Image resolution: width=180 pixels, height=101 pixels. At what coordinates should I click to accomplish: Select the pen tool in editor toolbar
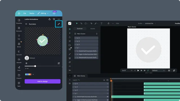point(91,23)
